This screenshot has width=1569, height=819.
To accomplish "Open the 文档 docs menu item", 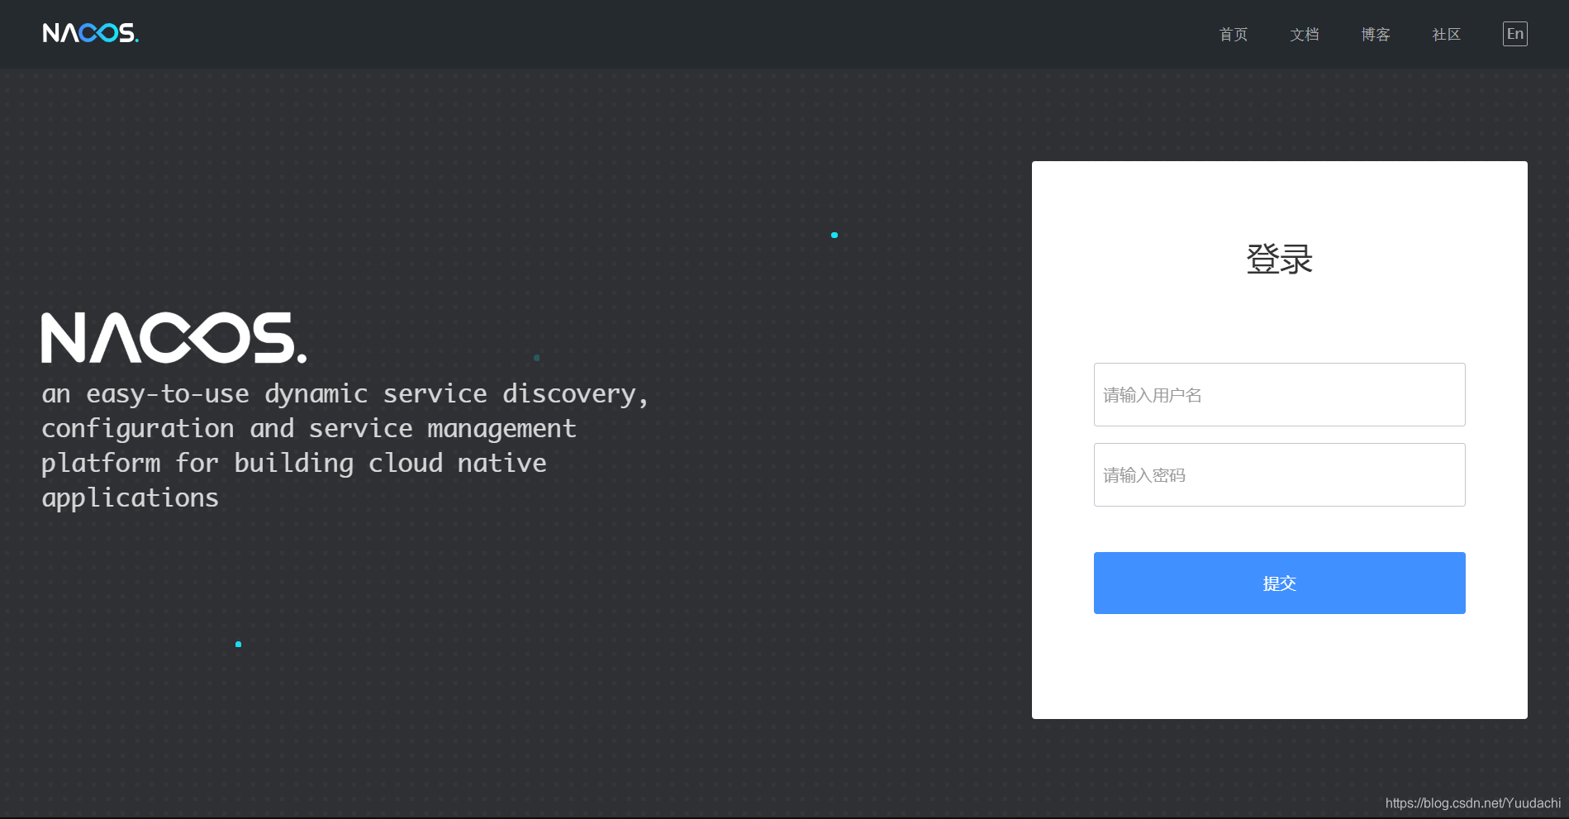I will pos(1305,34).
